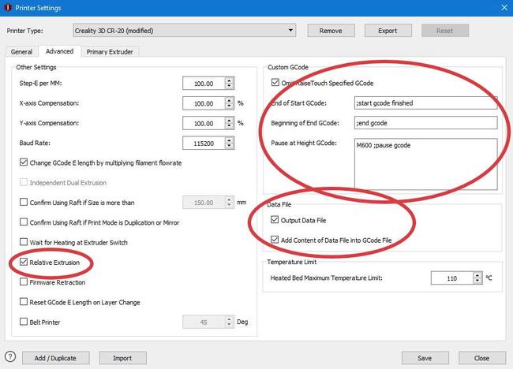Decrease the Y-axis Compensation value
513x369 pixels.
(229, 126)
